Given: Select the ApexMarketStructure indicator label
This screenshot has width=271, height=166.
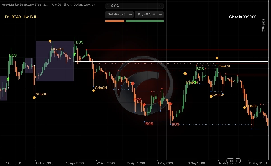Looking at the screenshot, I should click(48, 4).
